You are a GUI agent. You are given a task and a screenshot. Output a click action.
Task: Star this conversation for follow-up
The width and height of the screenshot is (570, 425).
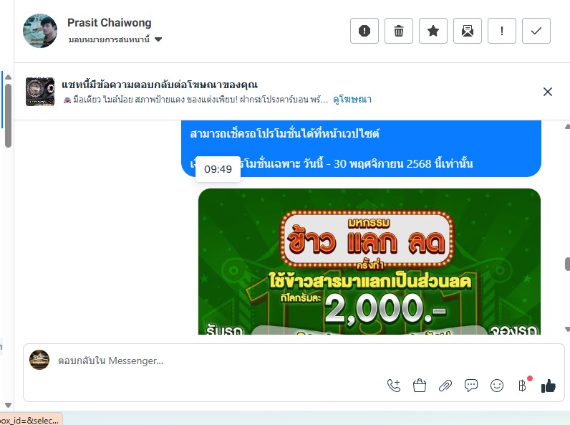coord(433,31)
